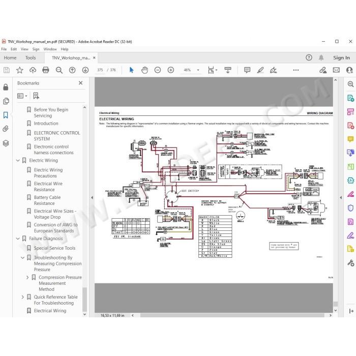The width and height of the screenshot is (356, 356).
Task: Click the scrolling mode icon
Action: pyautogui.click(x=228, y=70)
